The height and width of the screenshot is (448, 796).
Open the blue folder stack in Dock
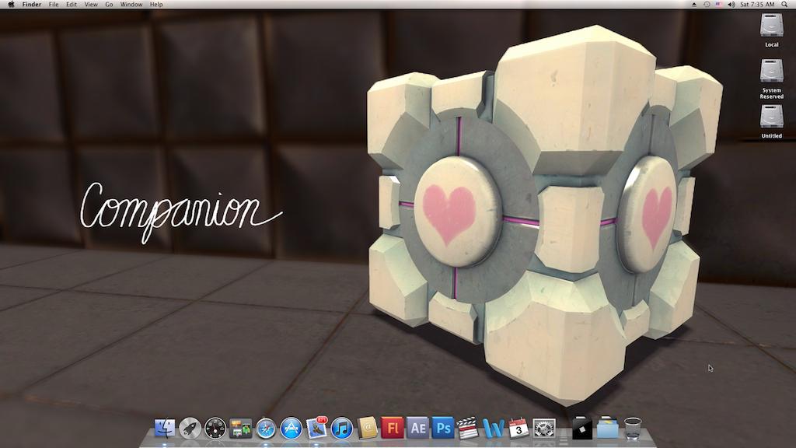608,429
